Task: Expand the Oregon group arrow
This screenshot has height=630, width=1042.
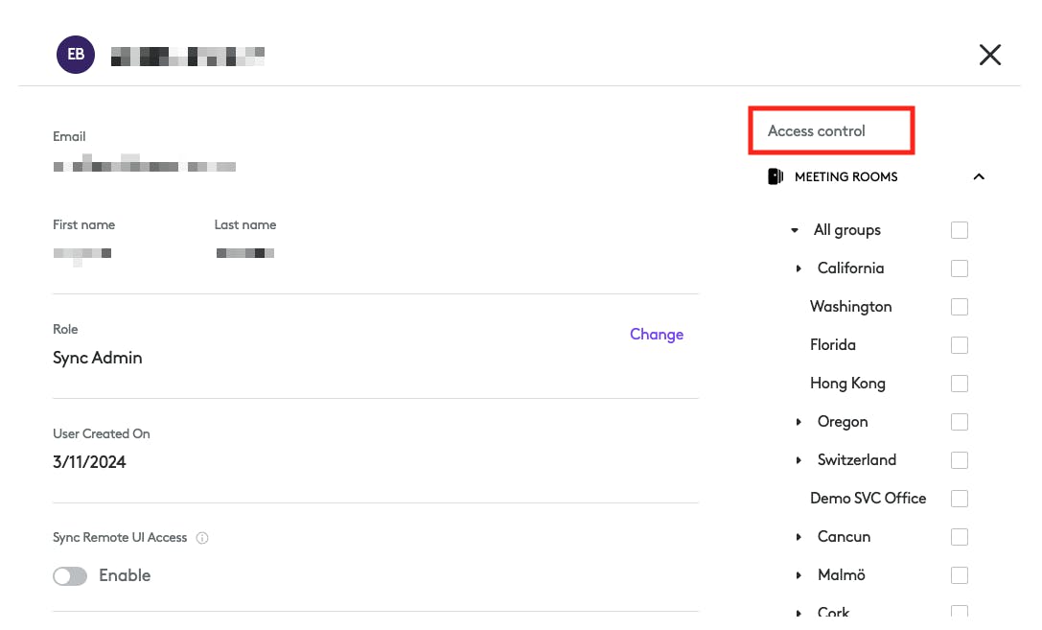Action: 799,422
